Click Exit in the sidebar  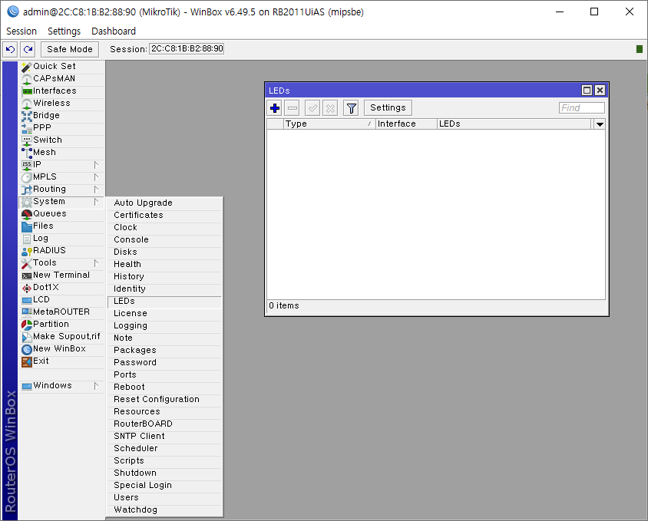coord(61,361)
